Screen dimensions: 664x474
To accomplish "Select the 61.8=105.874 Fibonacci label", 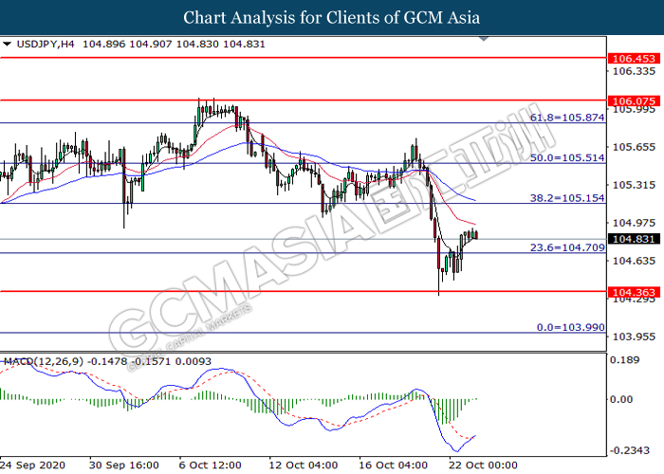I will coord(567,118).
